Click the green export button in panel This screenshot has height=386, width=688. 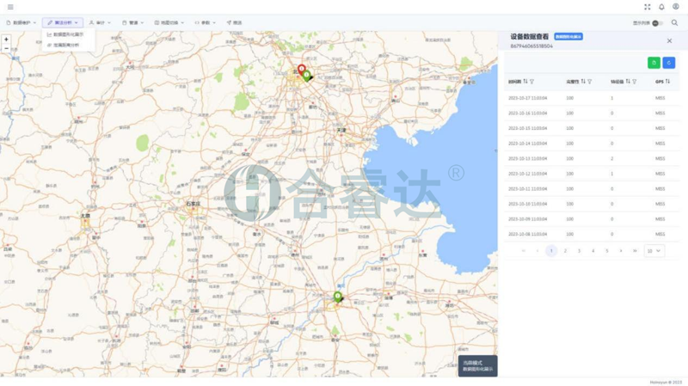coord(654,63)
